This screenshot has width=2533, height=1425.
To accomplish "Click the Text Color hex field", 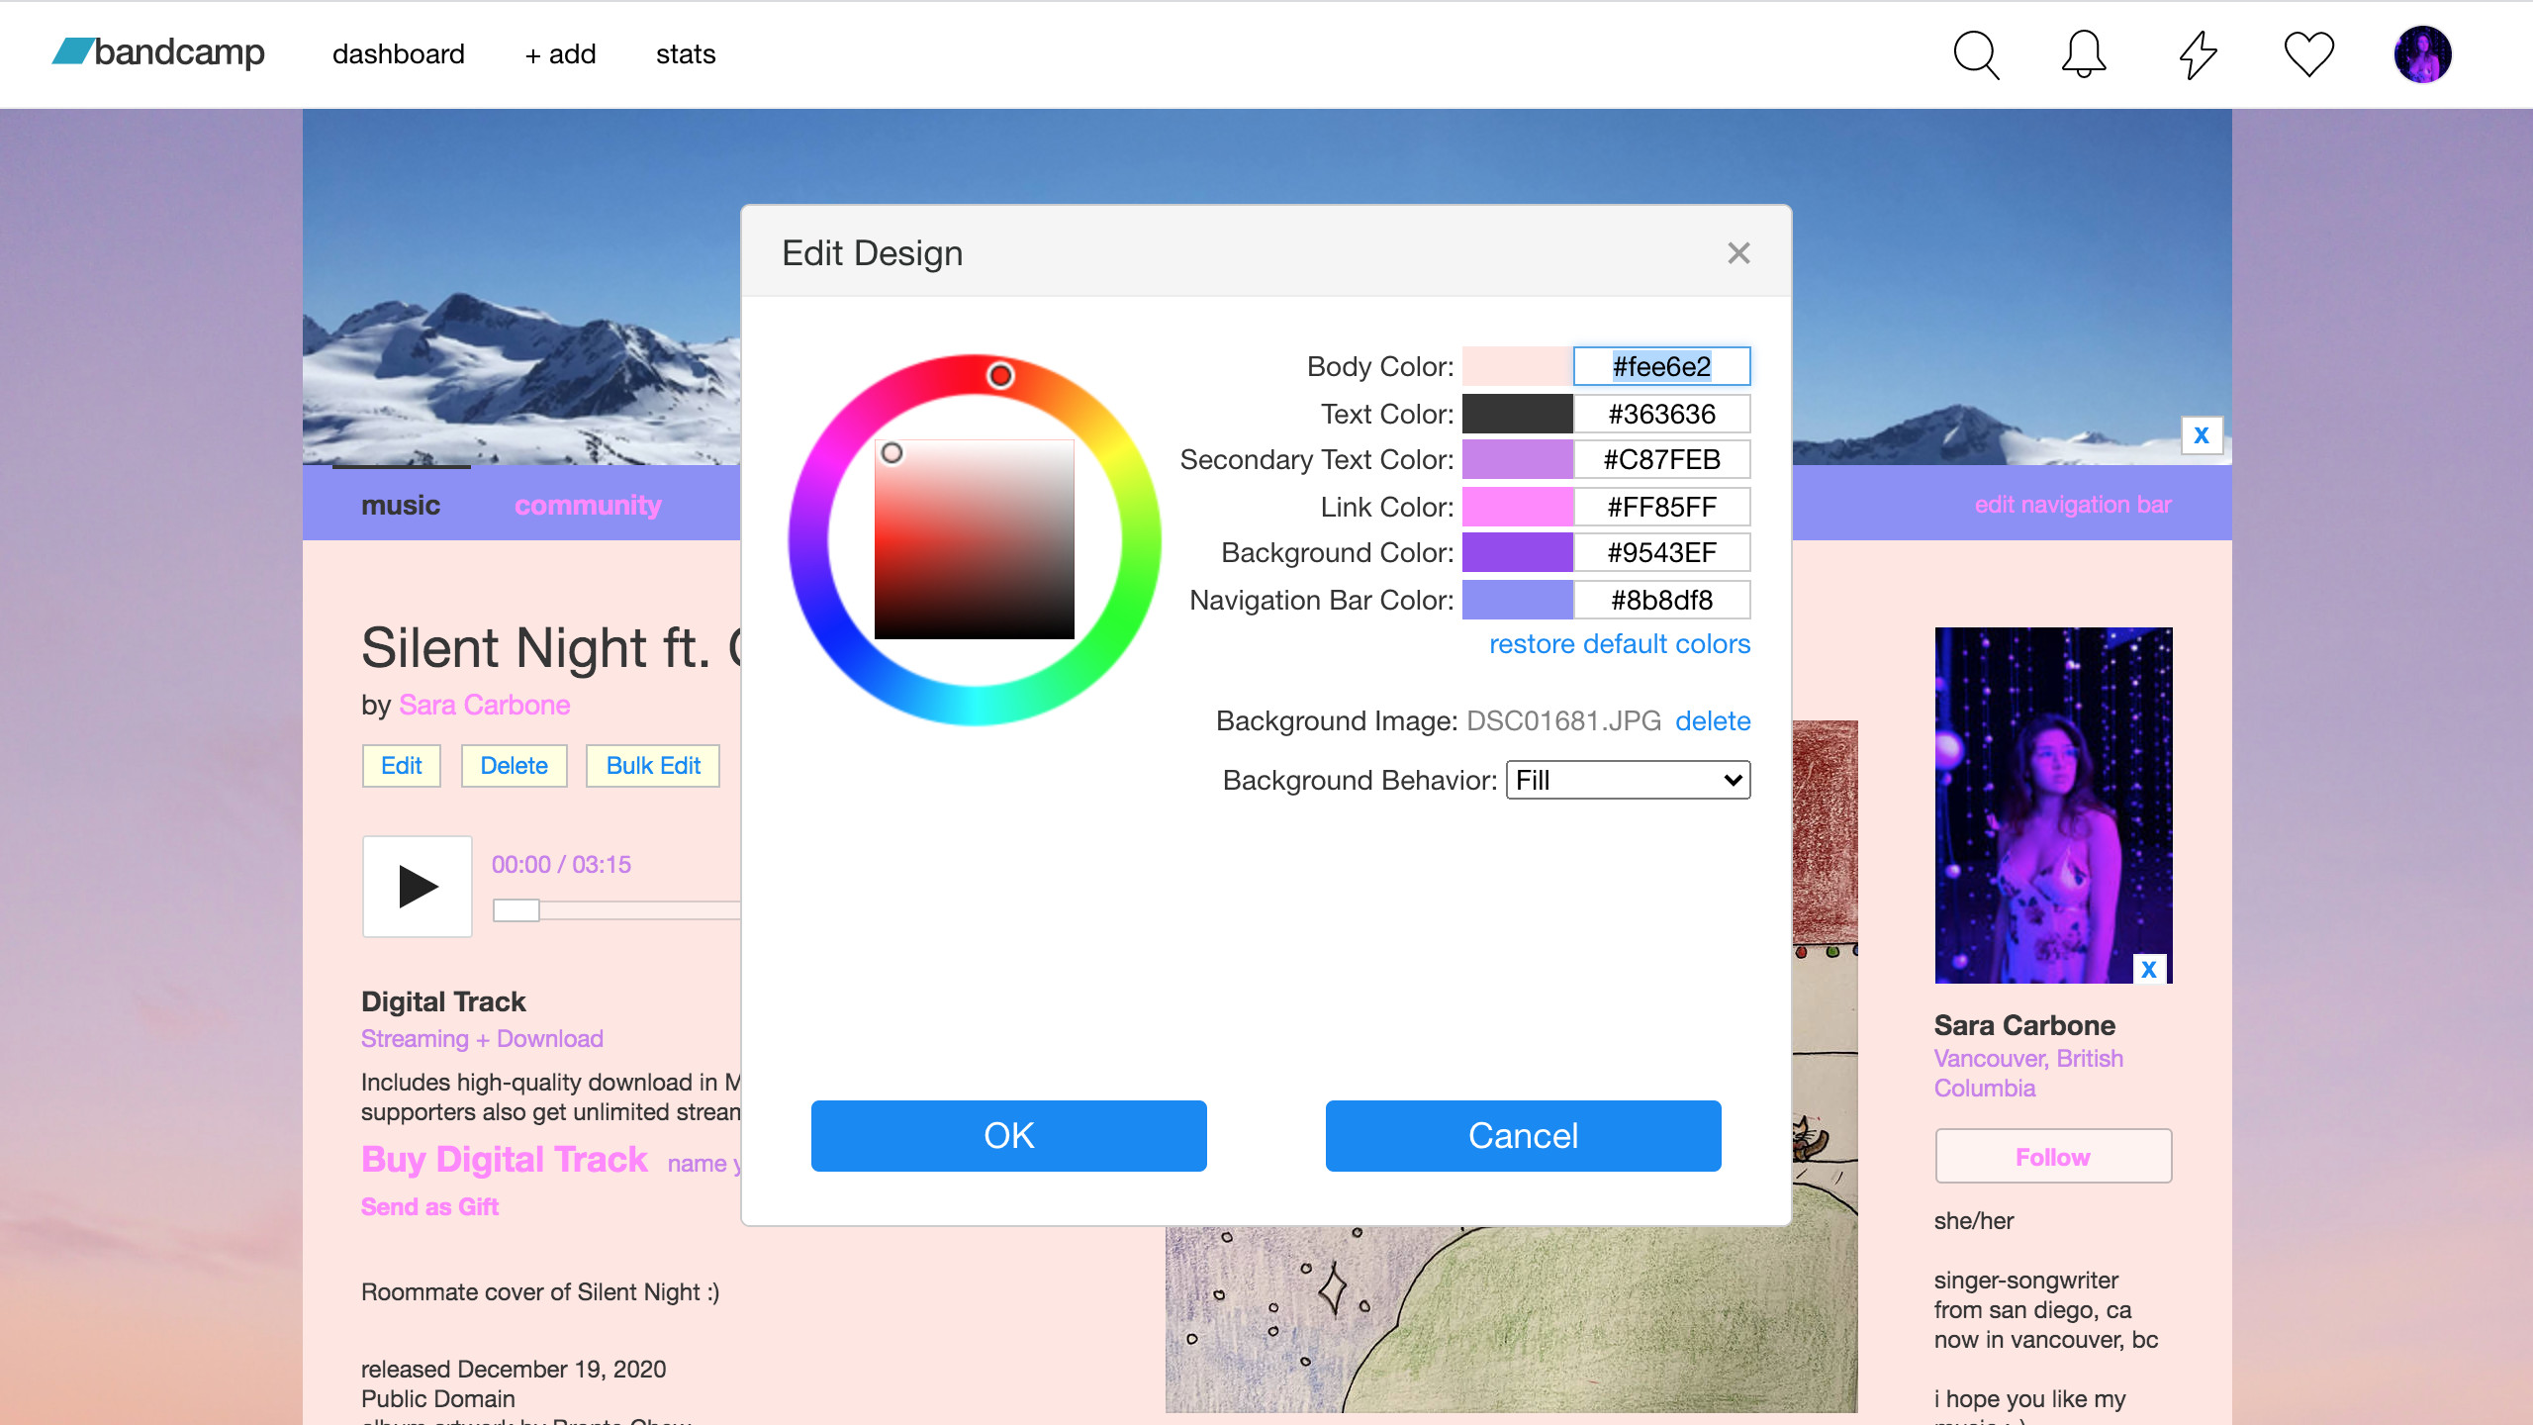I will (x=1661, y=414).
